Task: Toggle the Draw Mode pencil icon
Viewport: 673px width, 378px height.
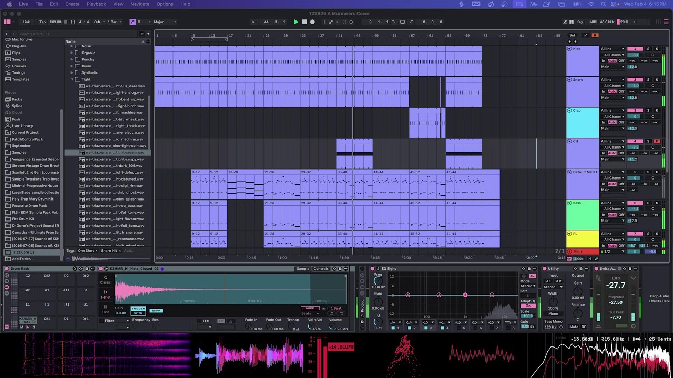Action: (x=565, y=22)
